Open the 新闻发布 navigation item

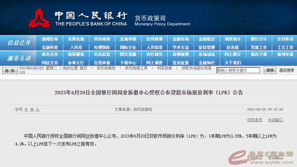click(x=50, y=39)
